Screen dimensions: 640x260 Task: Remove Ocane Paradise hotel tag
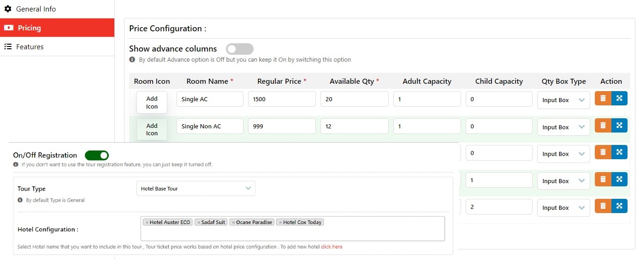click(x=233, y=222)
